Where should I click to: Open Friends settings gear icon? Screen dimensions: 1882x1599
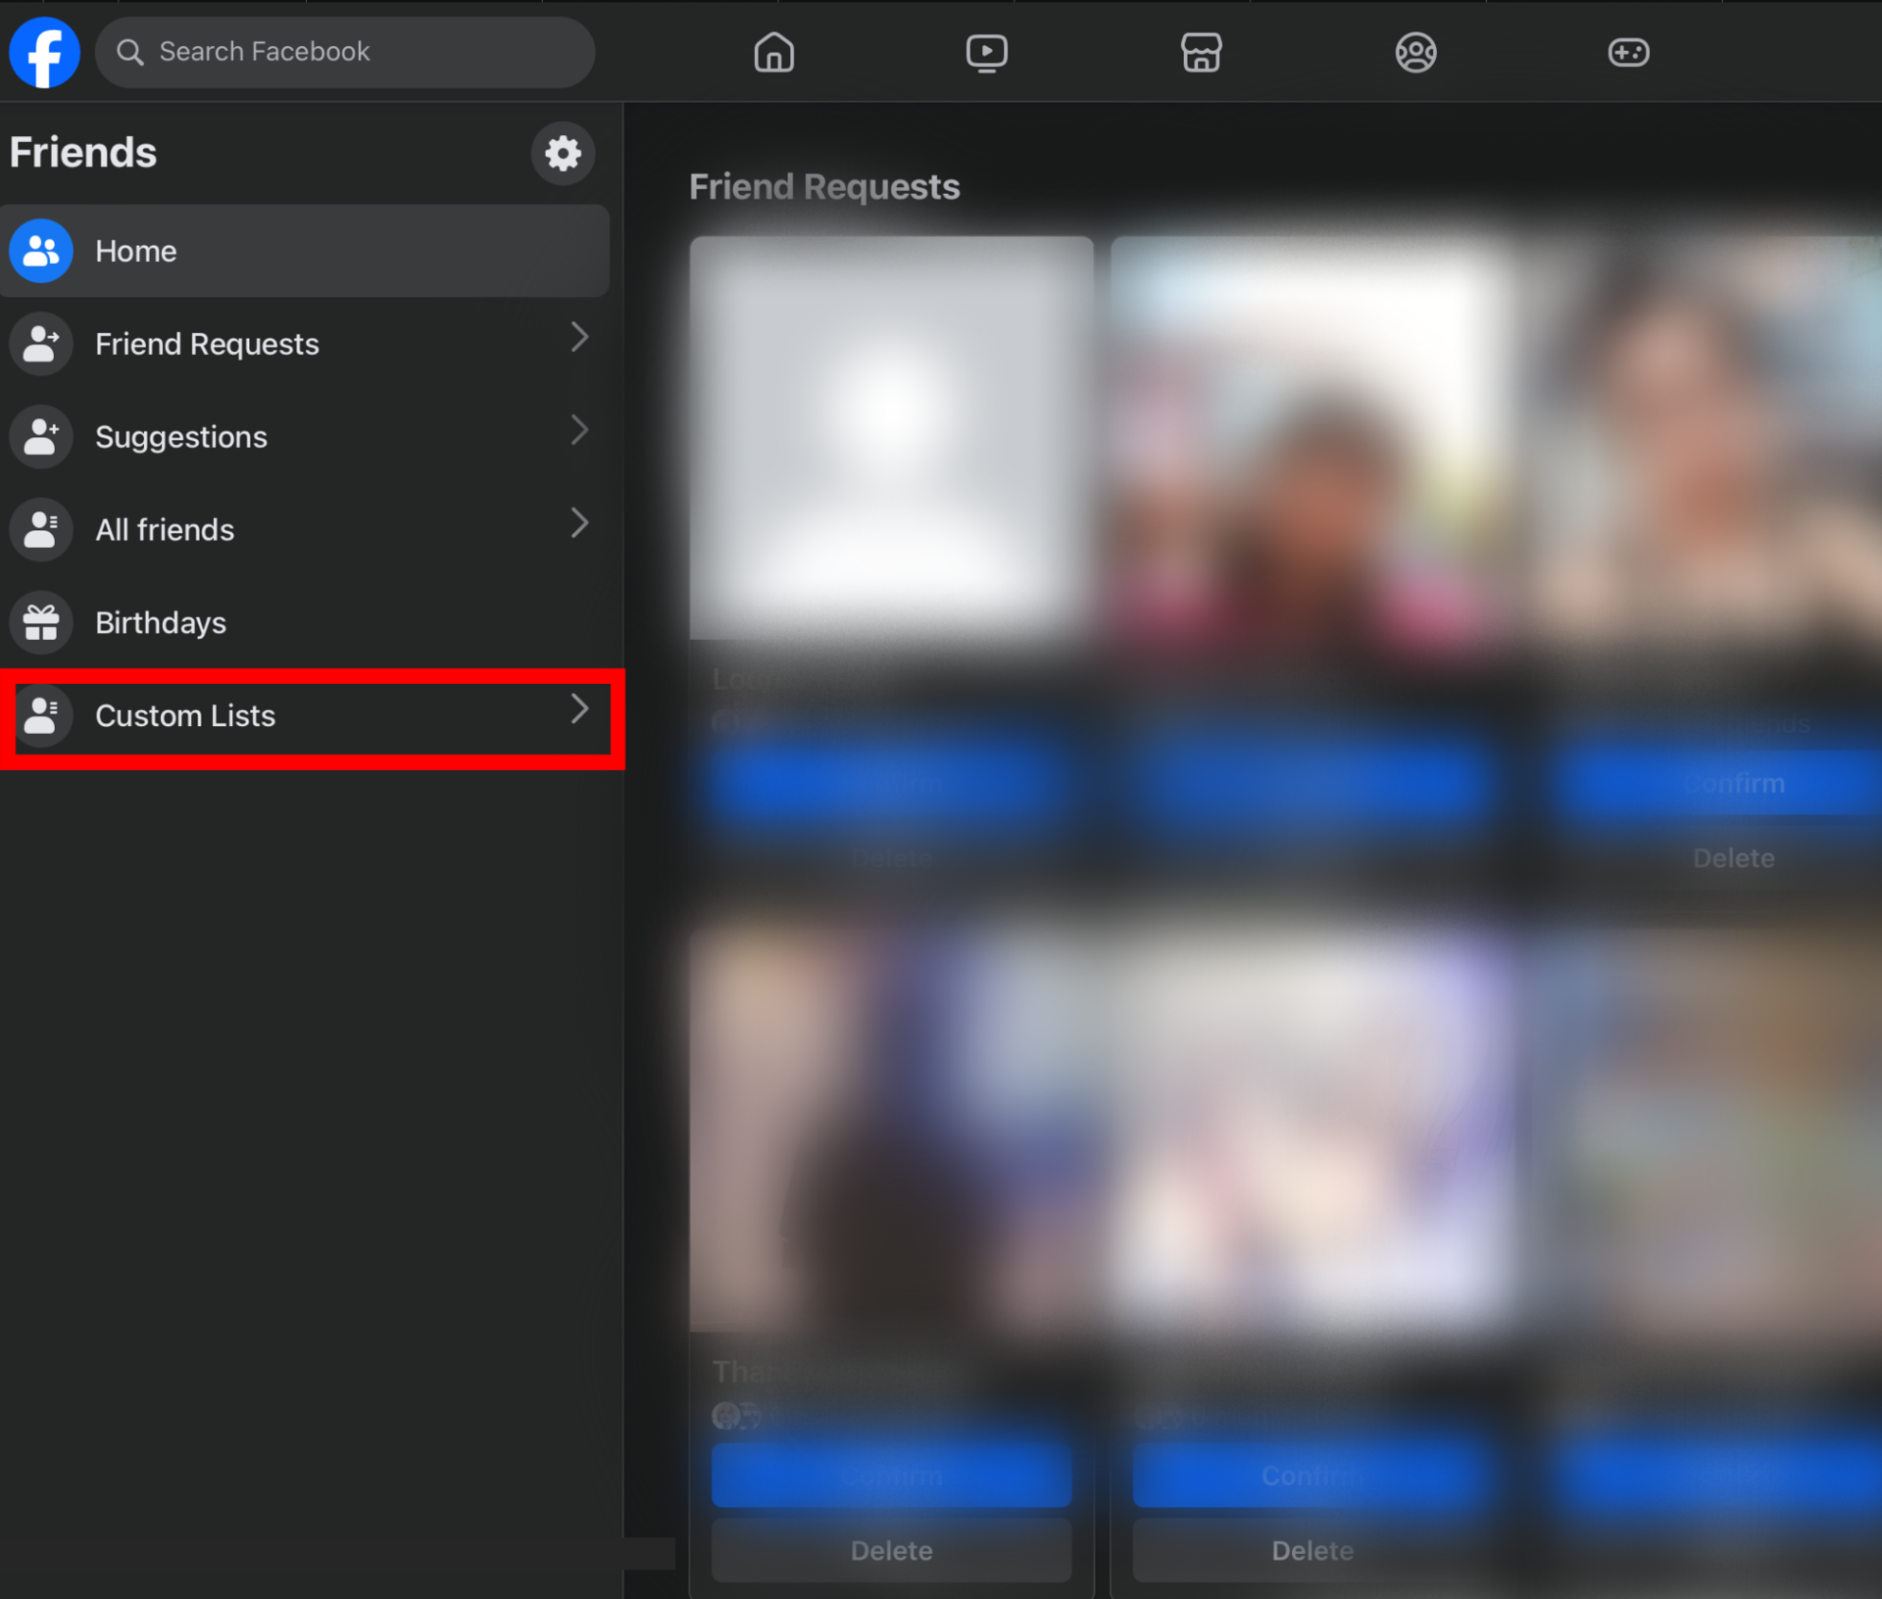click(x=563, y=153)
